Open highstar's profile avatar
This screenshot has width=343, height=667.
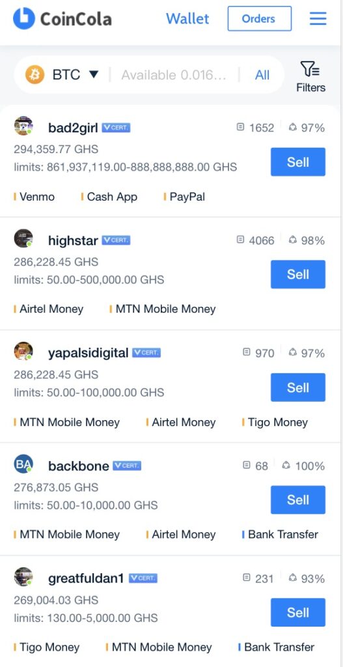pos(23,238)
